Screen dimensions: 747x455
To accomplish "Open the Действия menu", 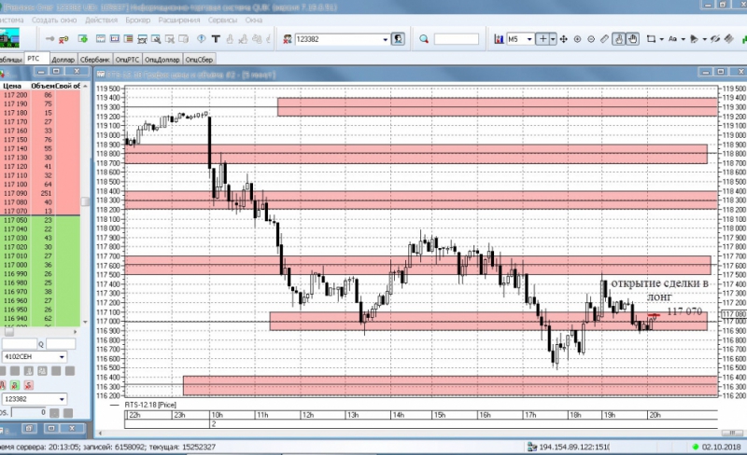I will tap(101, 20).
